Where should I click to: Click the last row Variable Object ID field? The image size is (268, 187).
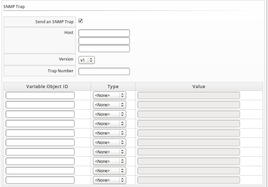[40, 180]
